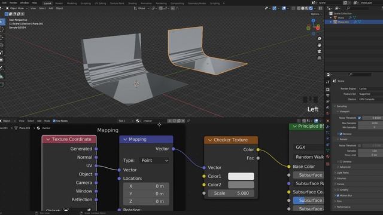Select the move tool in left toolbar
The width and height of the screenshot is (383, 215).
tap(2, 38)
